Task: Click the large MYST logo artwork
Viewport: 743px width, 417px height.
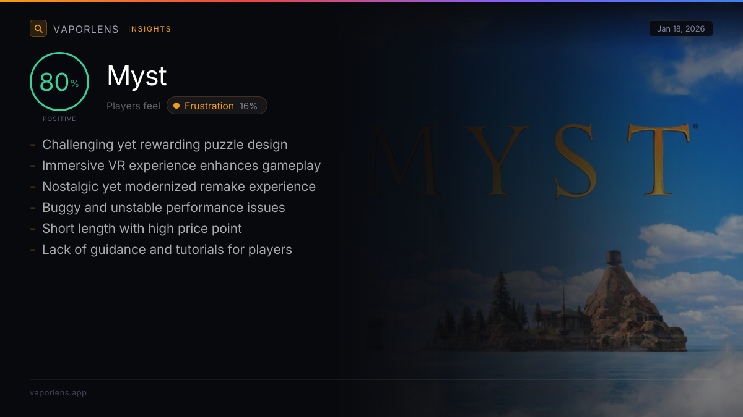Action: point(529,159)
